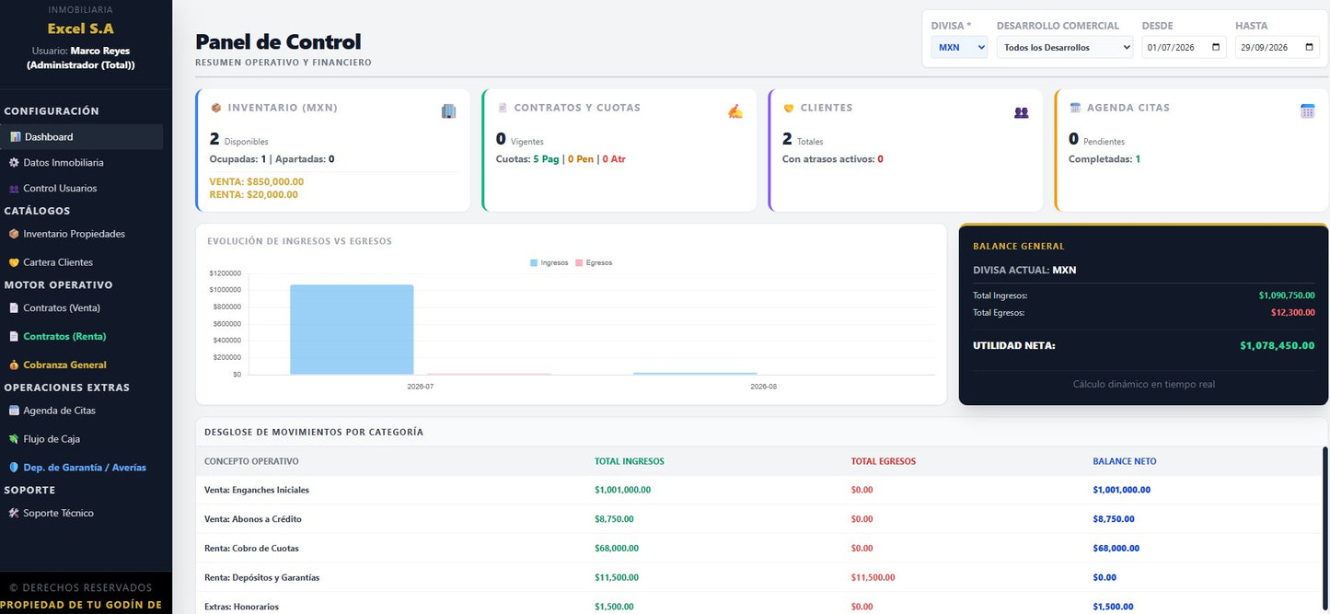Click the handshake icon beside Cartera Clientes
The height and width of the screenshot is (614, 1330).
[14, 262]
